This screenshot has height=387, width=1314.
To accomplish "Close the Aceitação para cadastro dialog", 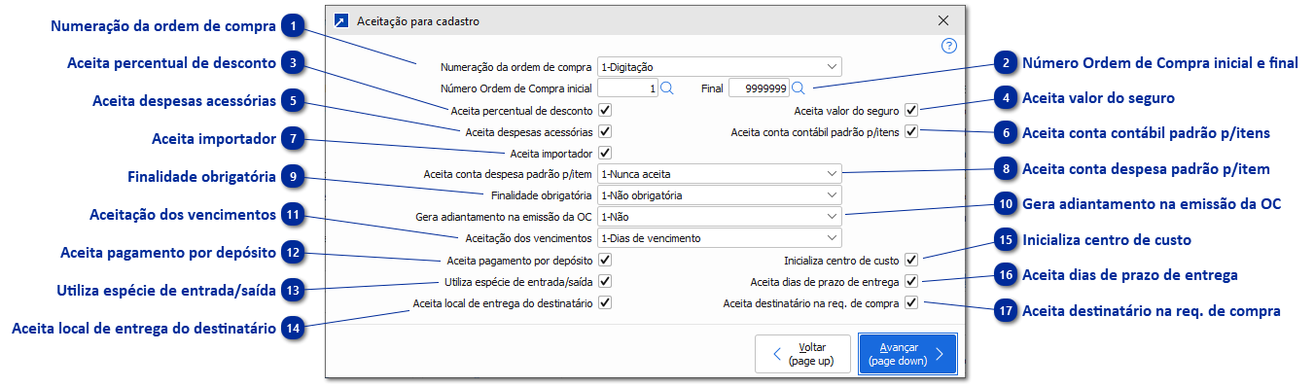I will point(942,19).
